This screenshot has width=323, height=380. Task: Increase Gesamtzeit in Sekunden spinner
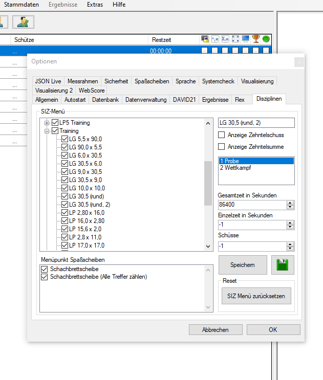point(290,202)
